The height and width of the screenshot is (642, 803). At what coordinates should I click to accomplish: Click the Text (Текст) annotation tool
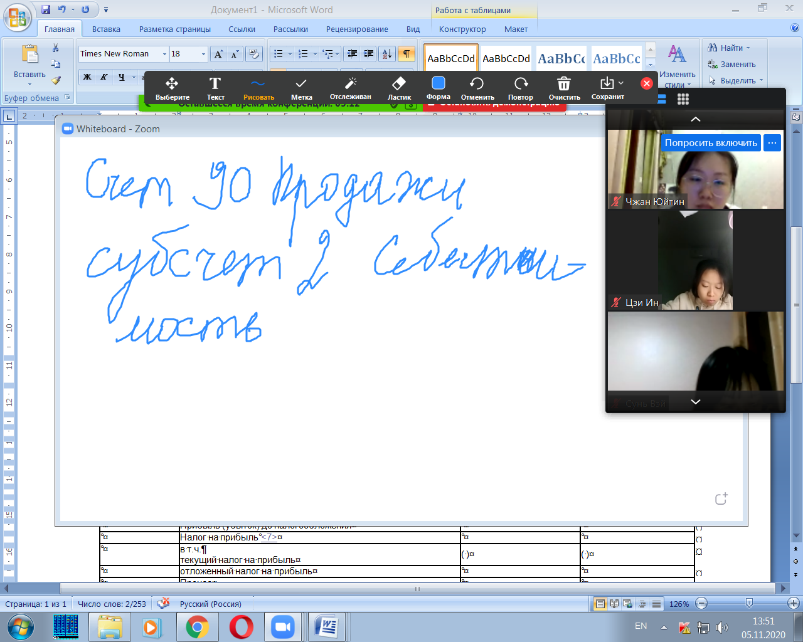pos(215,88)
